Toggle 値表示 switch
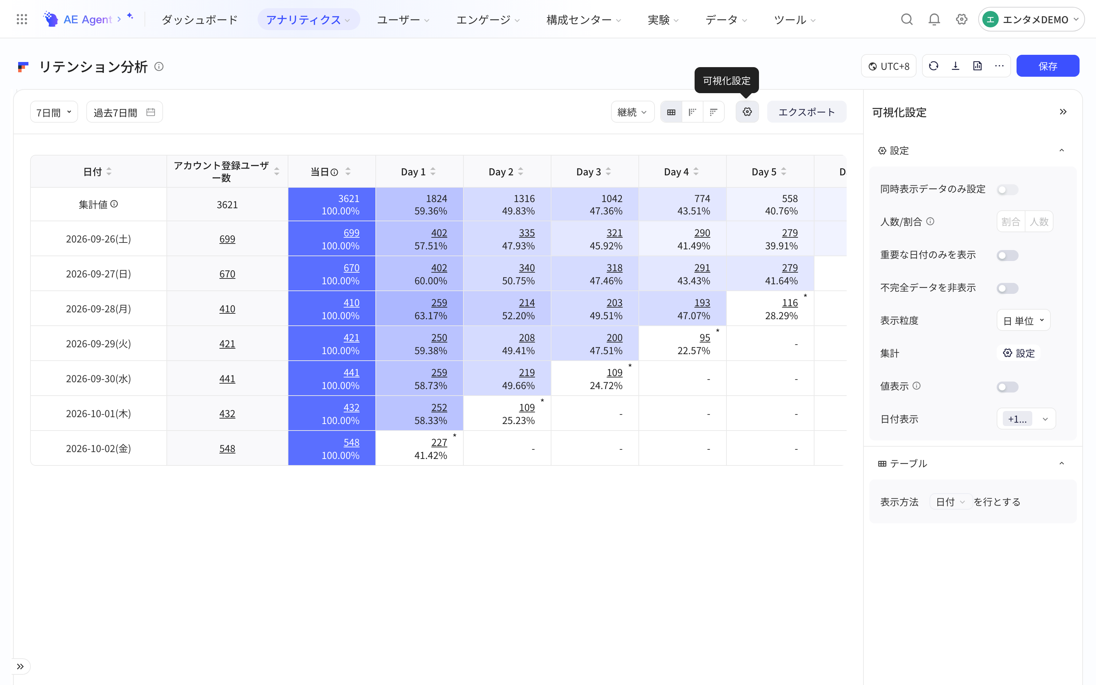 1007,387
